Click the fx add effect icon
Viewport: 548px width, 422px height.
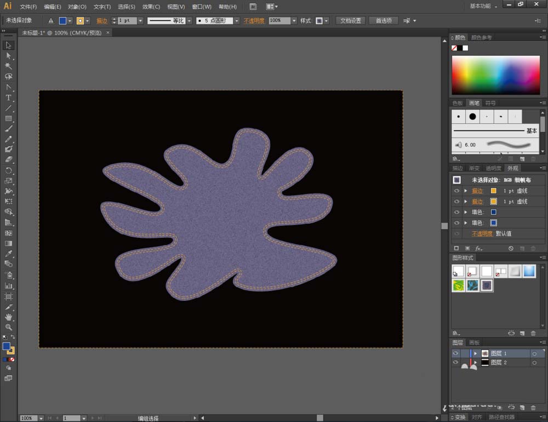478,248
